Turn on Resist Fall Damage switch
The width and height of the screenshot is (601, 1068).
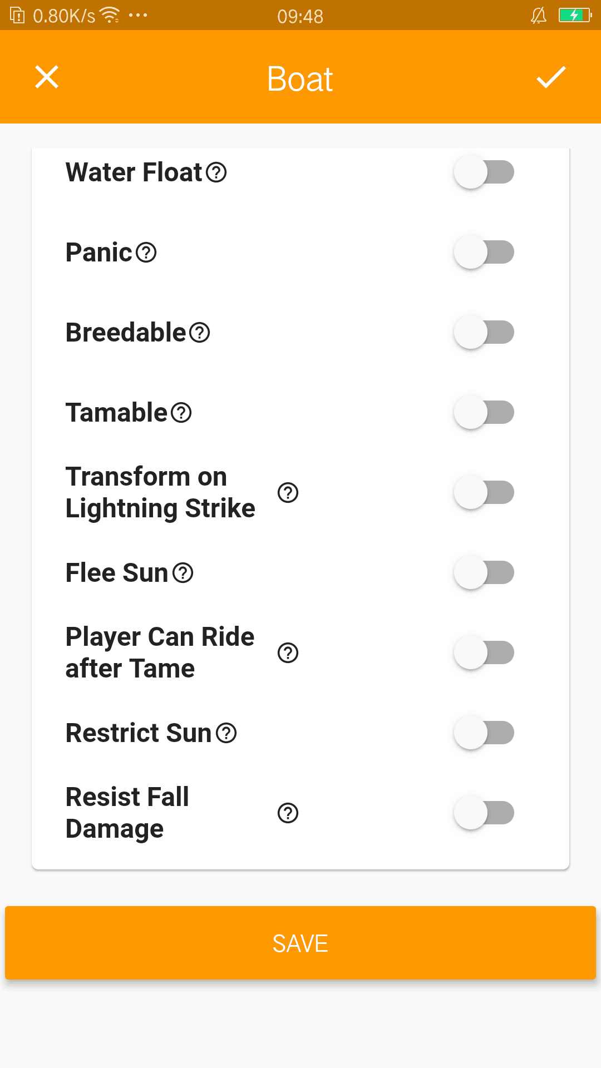[x=484, y=813]
